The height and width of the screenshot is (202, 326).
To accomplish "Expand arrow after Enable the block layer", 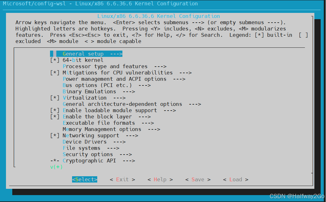I will [144, 117].
